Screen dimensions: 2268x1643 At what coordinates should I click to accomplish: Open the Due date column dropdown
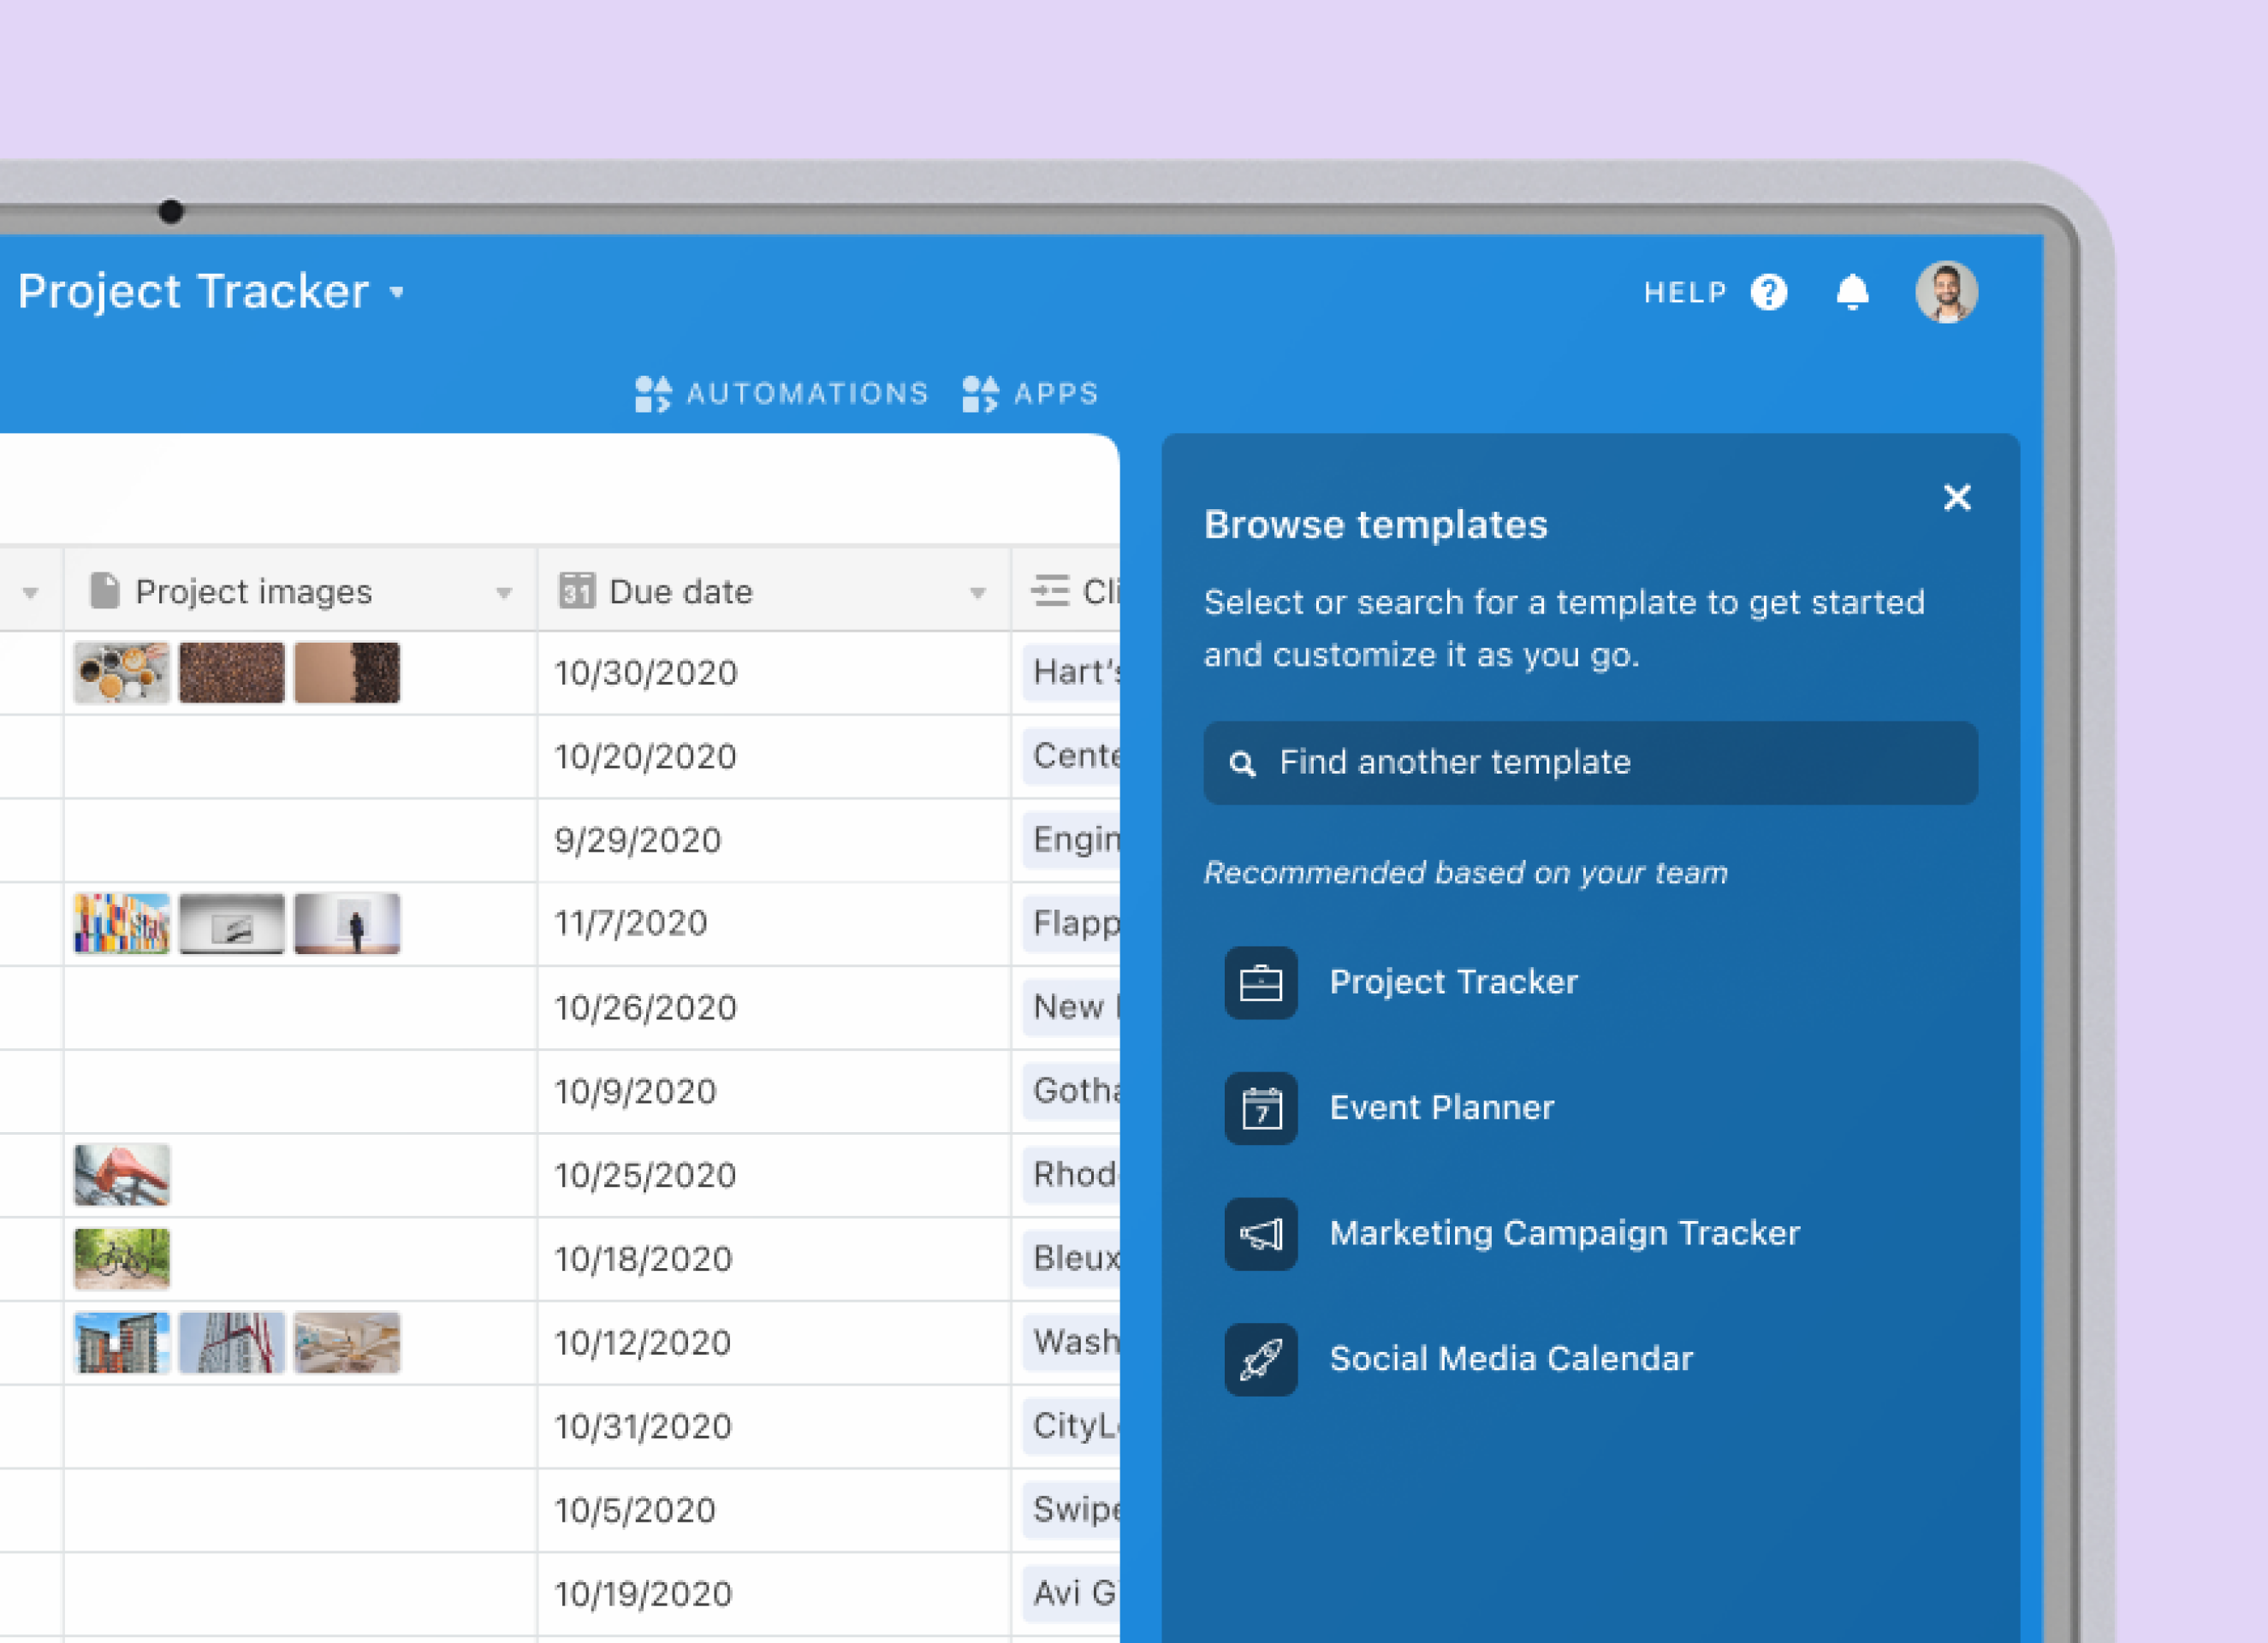(x=977, y=593)
